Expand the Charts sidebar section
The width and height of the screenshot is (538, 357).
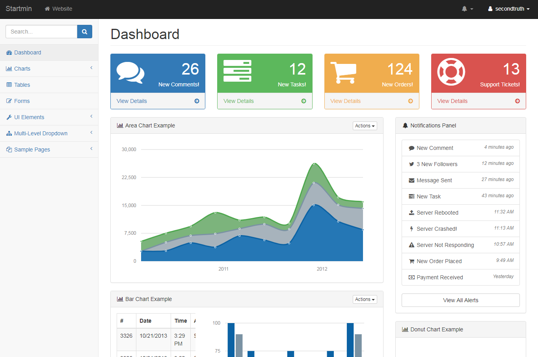[22, 68]
